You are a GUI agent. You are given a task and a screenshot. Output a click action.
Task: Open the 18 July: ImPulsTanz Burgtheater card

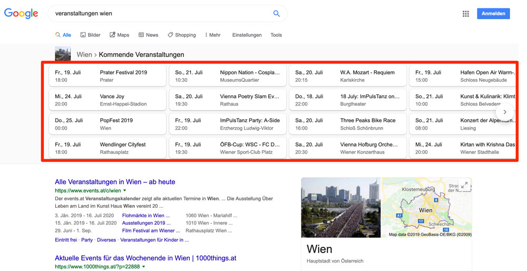[x=348, y=100]
